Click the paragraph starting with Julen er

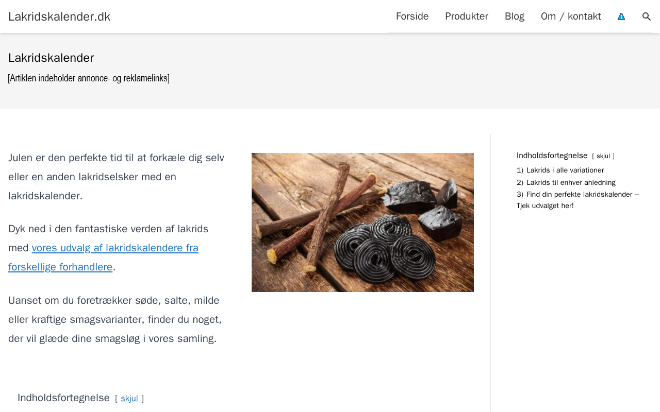pos(116,177)
